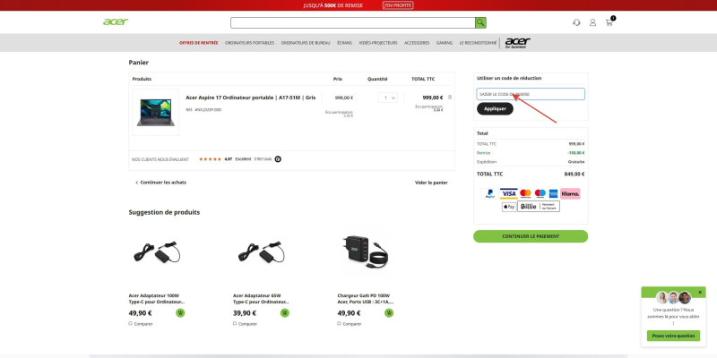This screenshot has height=358, width=717.
Task: Click the Acer Adaptateur 100W product image
Action: (157, 251)
